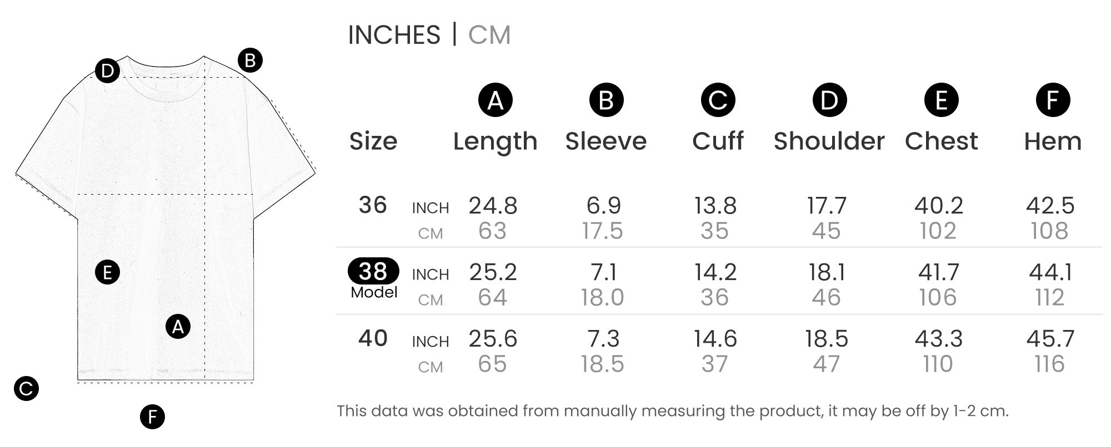Screen dimensions: 1111x447
Task: Switch units to CM
Action: point(489,35)
